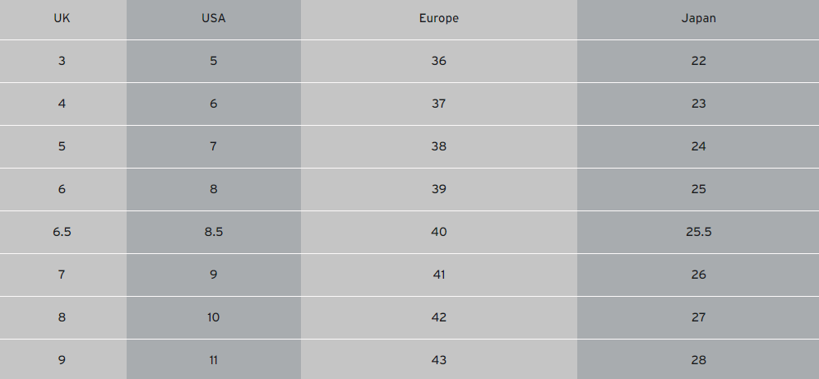
Task: Click USA size 11 cell
Action: click(x=213, y=360)
